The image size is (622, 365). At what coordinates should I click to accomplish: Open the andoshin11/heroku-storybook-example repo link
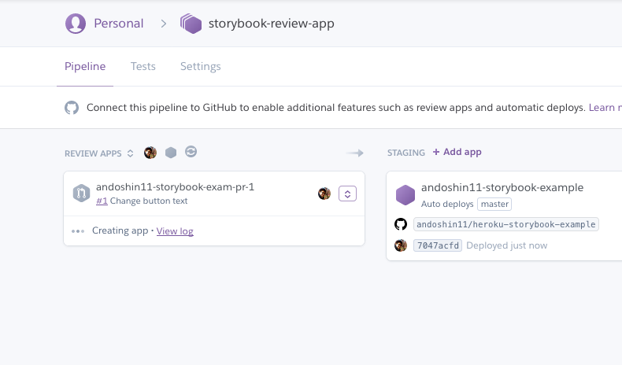pyautogui.click(x=506, y=224)
